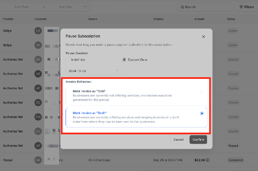Choose Mark invoice as "Void" radio
Viewport: 258px width, 171px height.
(202, 92)
